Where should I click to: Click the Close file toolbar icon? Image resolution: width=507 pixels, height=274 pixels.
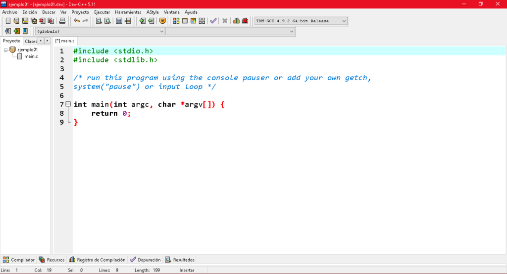pos(42,21)
